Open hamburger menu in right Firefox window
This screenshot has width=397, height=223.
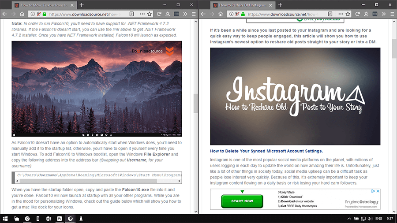[x=392, y=14]
